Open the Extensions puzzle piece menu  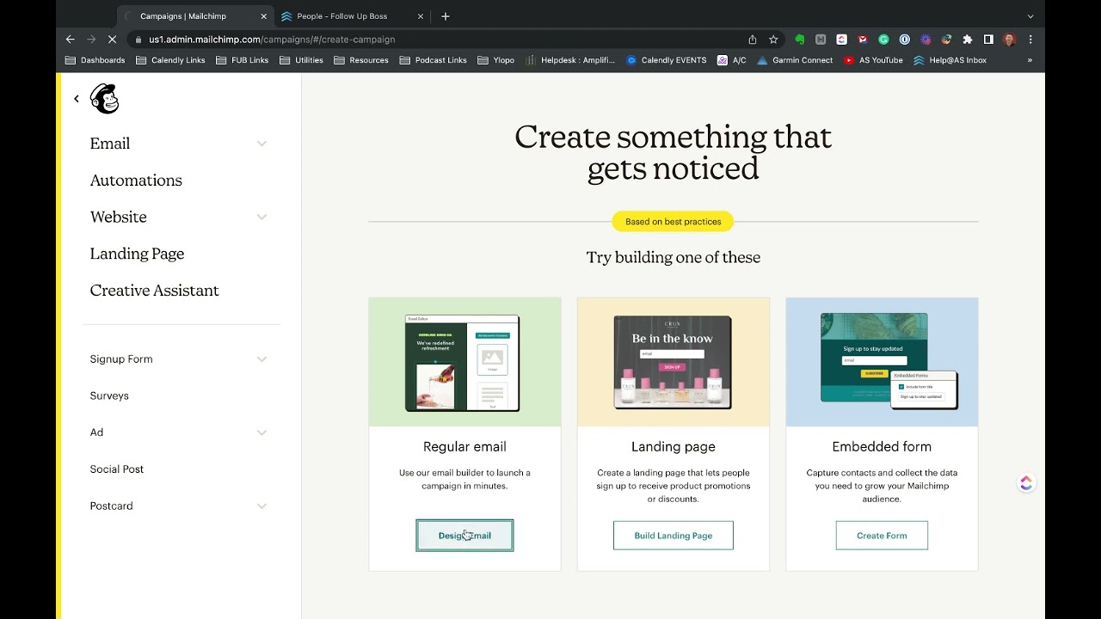point(968,40)
